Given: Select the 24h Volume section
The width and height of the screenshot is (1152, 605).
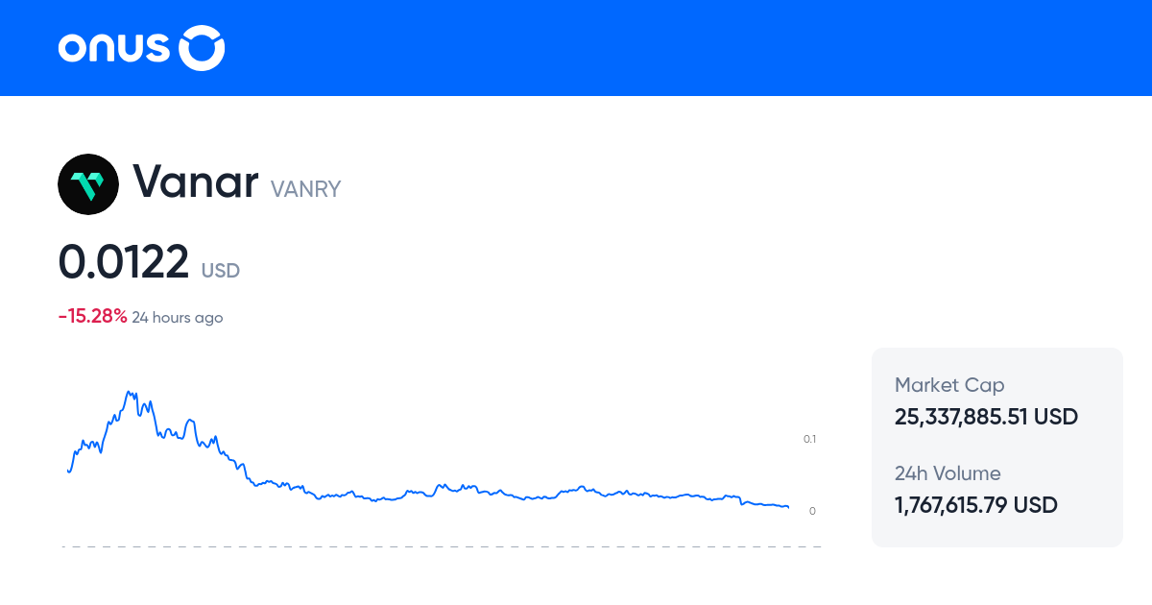Looking at the screenshot, I should (947, 473).
